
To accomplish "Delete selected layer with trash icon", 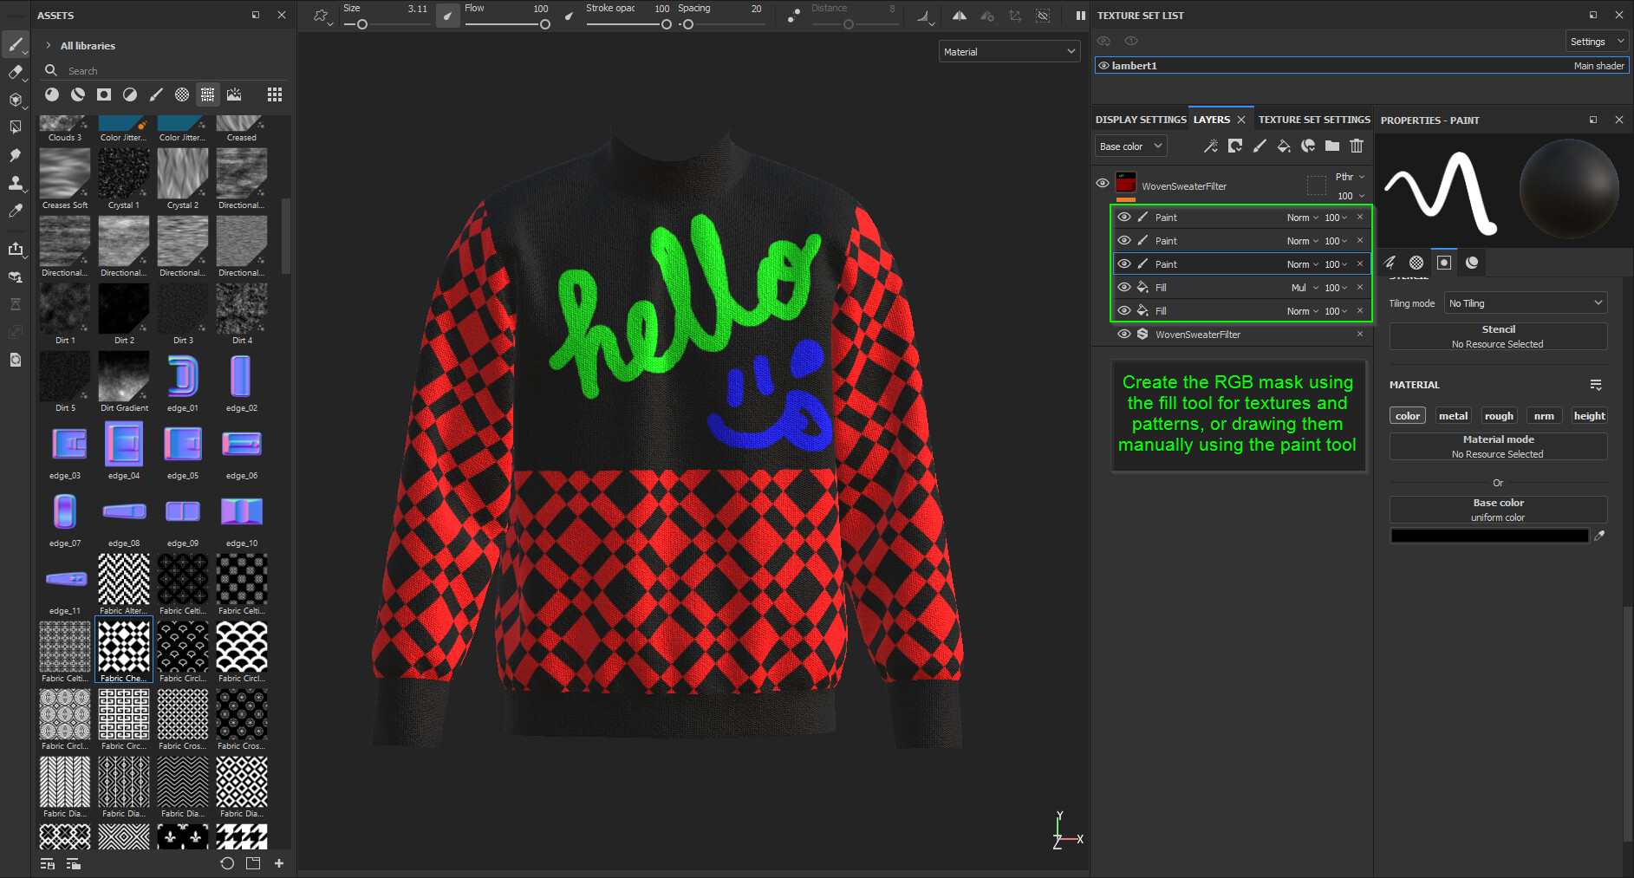I will 1357,146.
